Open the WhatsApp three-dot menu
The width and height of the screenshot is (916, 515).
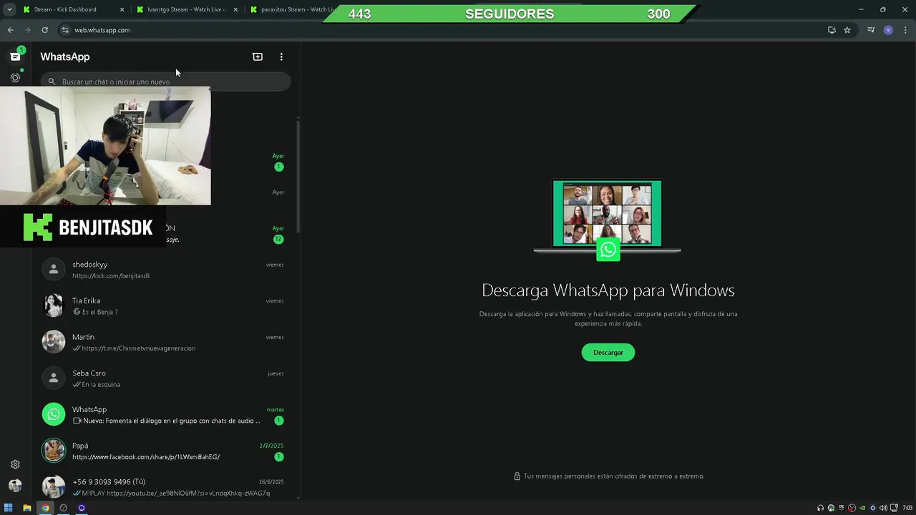point(281,57)
